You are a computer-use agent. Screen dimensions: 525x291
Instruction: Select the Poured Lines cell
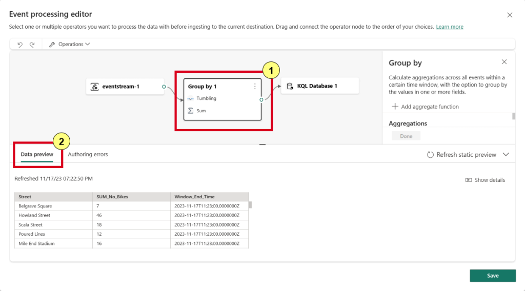pos(53,234)
